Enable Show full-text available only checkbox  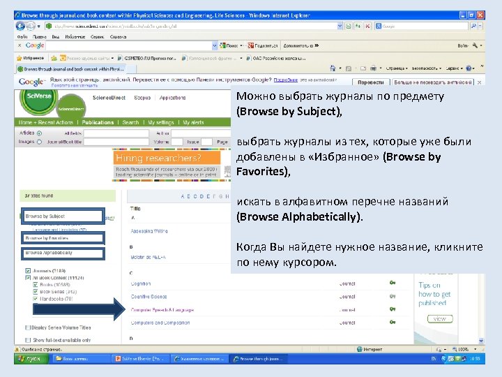(x=28, y=340)
